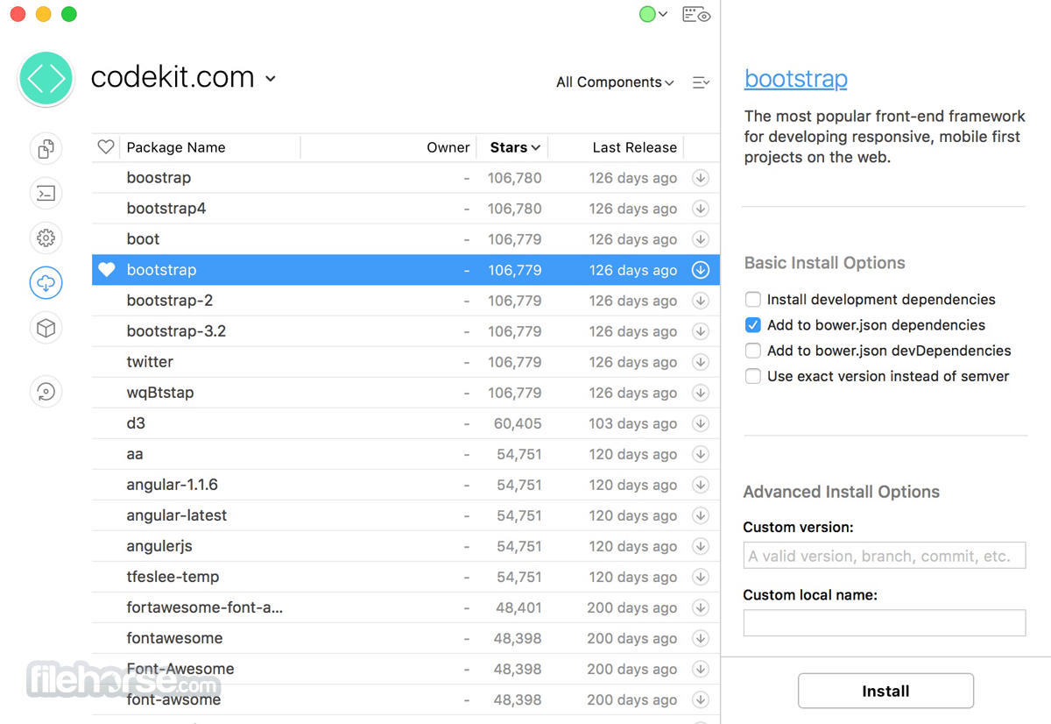Click the CodeKit project logo icon

46,79
